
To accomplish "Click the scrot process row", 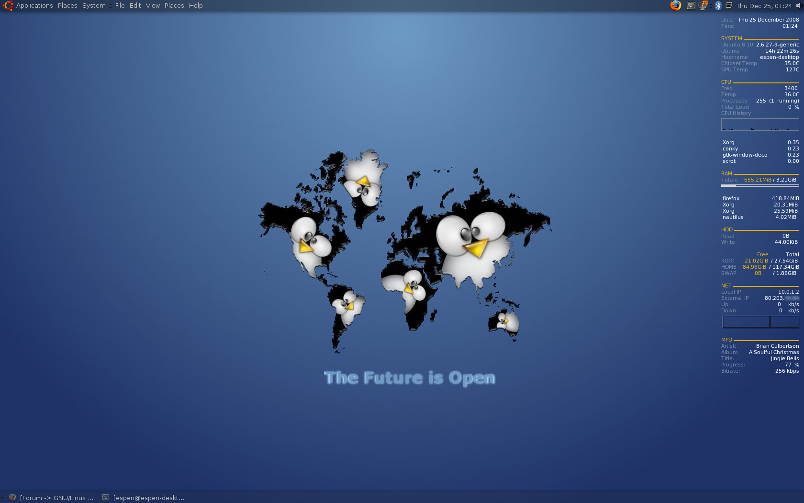I will 760,161.
